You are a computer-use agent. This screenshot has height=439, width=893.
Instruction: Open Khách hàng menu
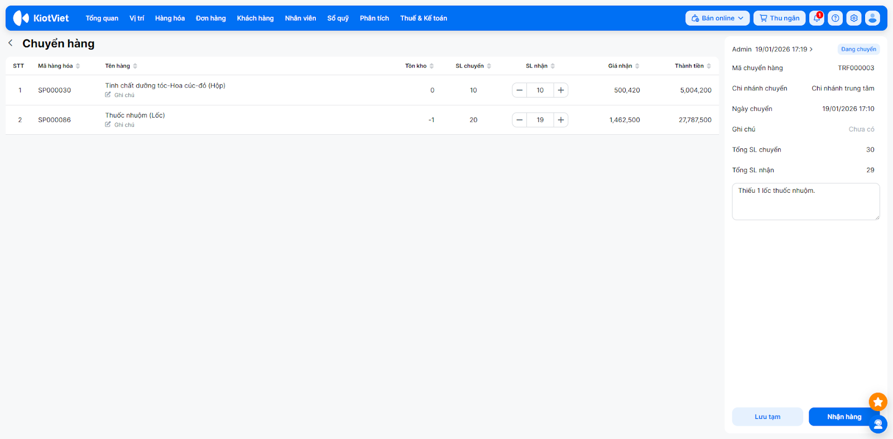255,18
